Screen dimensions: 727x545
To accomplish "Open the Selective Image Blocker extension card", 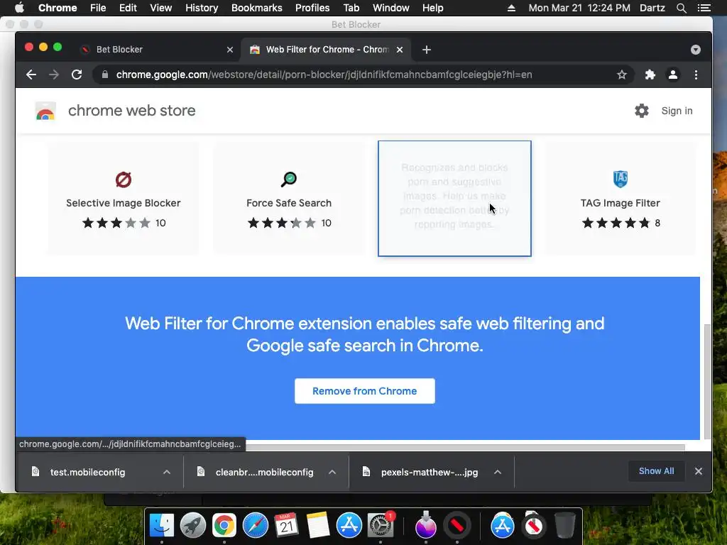I will point(124,199).
